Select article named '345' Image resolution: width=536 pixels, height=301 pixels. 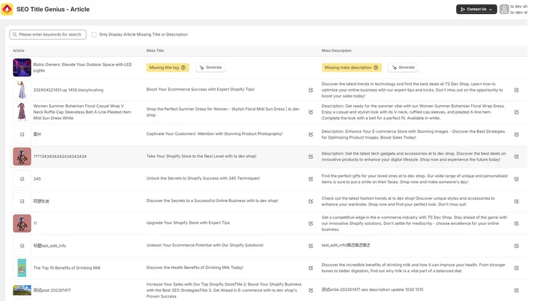[x=37, y=179]
